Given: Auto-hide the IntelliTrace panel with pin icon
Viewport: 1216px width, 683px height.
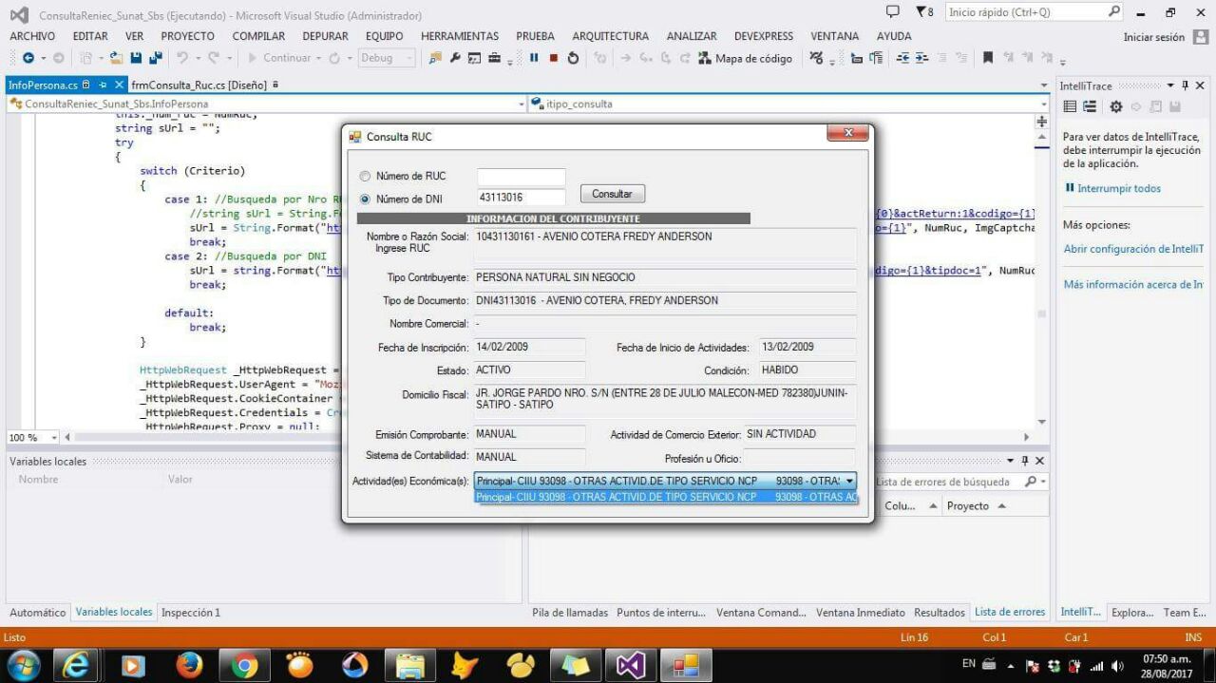Looking at the screenshot, I should 1186,85.
